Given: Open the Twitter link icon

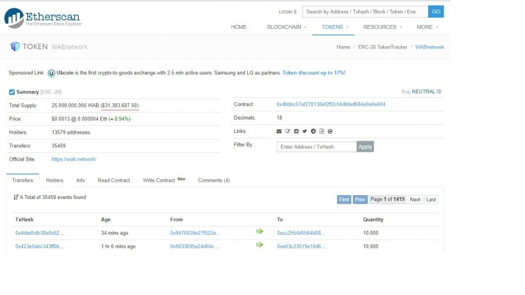Looking at the screenshot, I should click(305, 131).
